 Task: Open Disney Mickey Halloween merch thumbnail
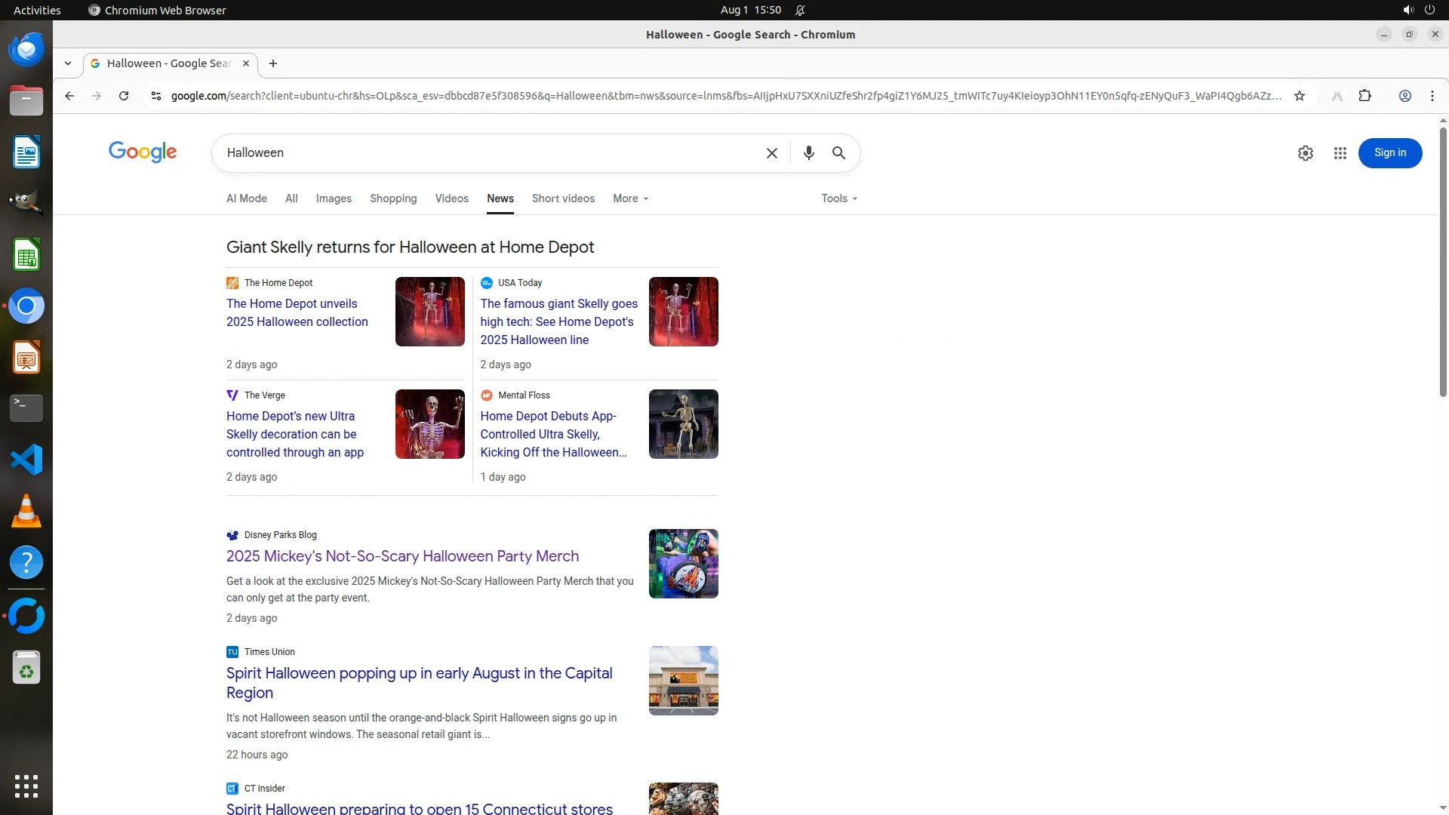tap(683, 564)
